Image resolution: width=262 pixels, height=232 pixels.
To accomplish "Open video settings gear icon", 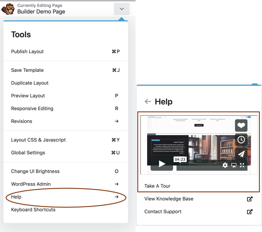I will tap(225, 165).
